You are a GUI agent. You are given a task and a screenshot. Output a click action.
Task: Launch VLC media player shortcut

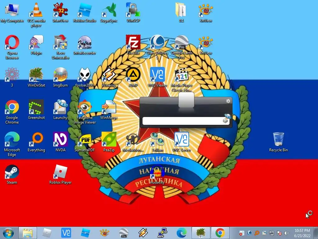pyautogui.click(x=36, y=15)
